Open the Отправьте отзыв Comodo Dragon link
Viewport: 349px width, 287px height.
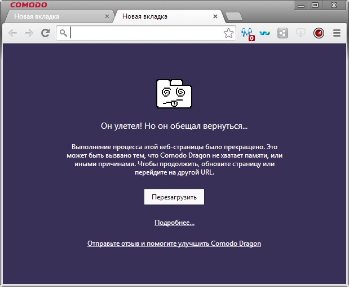pos(174,243)
